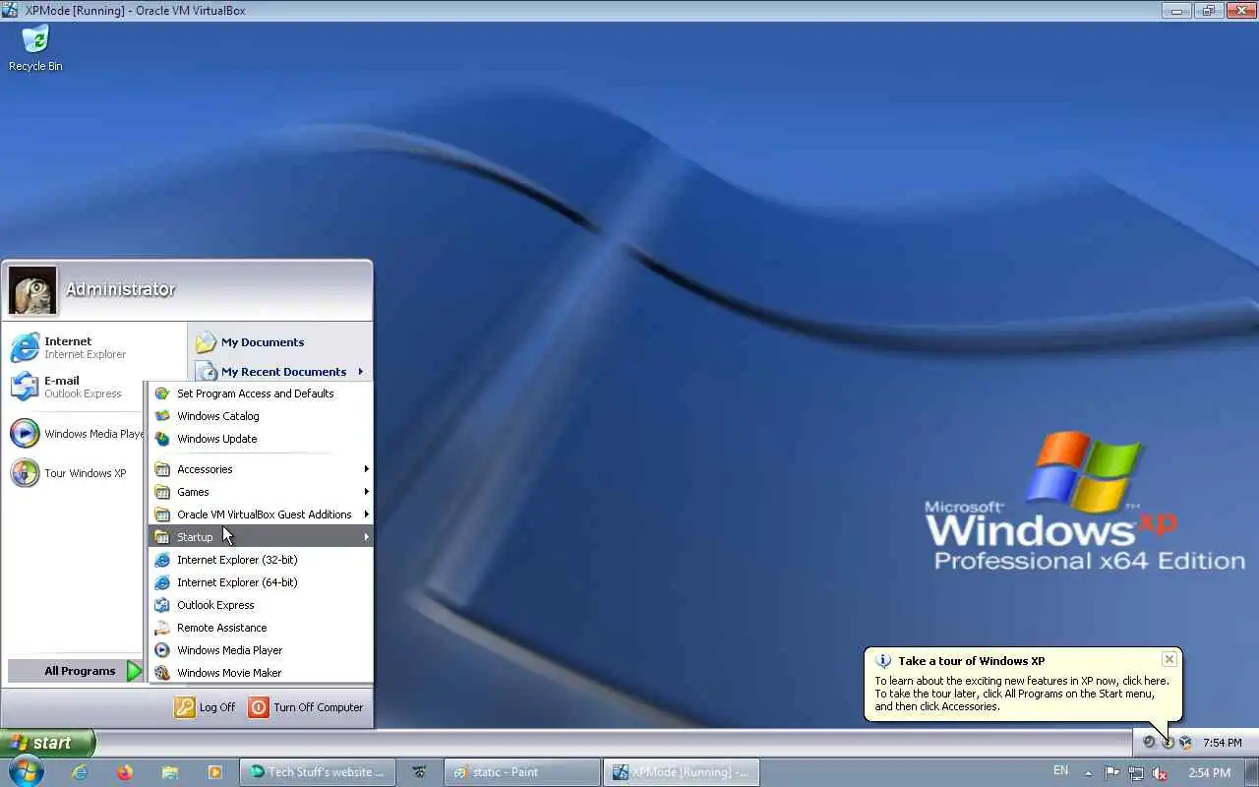Image resolution: width=1259 pixels, height=787 pixels.
Task: Expand the Games submenu
Action: point(261,492)
